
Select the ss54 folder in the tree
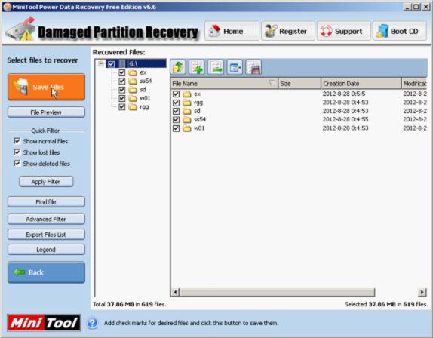pos(146,81)
